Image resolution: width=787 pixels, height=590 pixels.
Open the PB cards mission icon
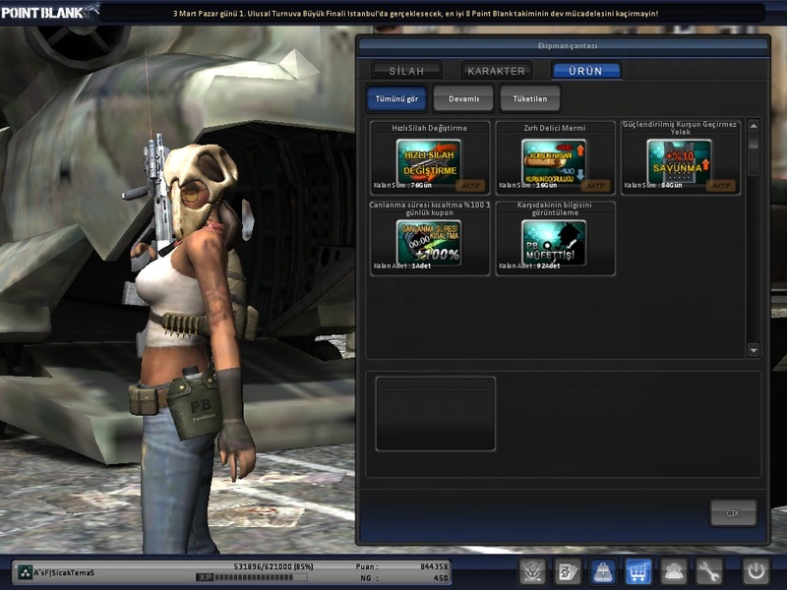(x=568, y=571)
